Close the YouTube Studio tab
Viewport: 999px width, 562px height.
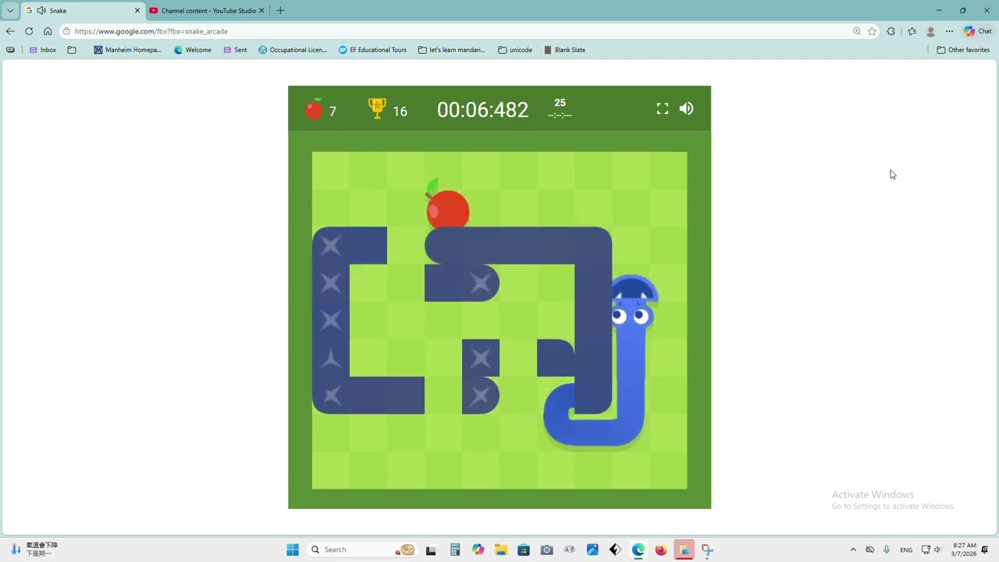coord(261,11)
